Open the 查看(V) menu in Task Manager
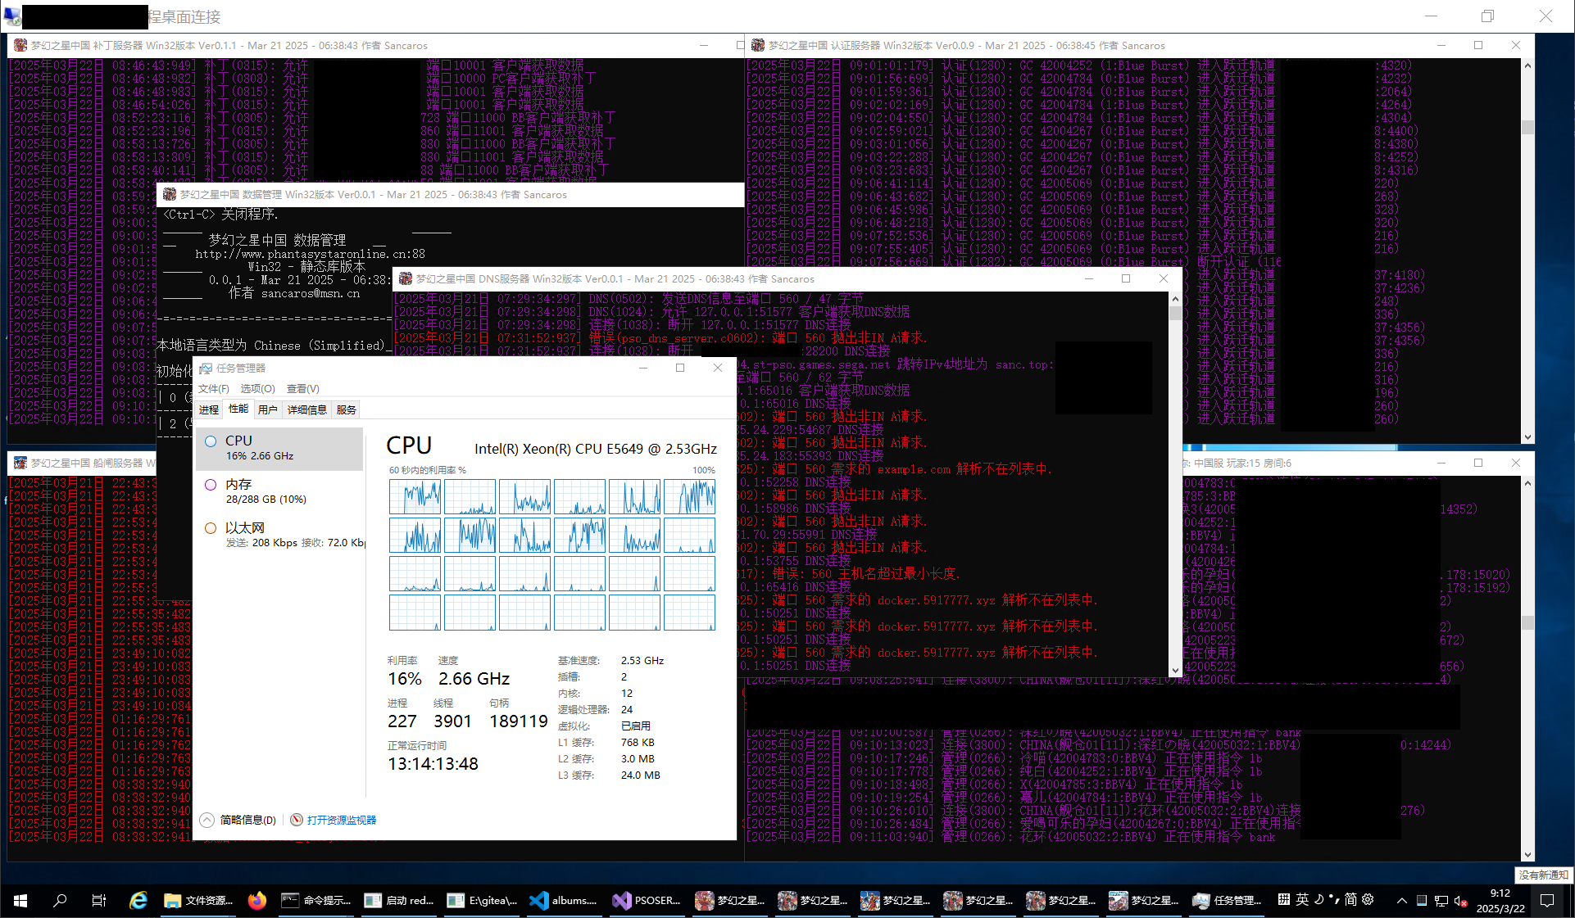The image size is (1575, 918). pyautogui.click(x=302, y=388)
